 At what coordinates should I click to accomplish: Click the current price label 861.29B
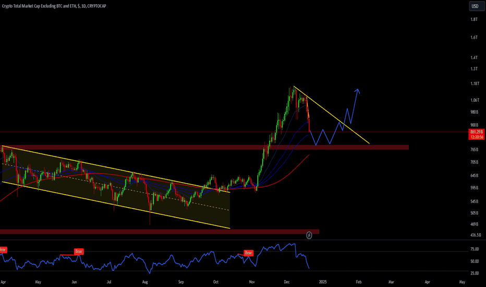pos(477,132)
